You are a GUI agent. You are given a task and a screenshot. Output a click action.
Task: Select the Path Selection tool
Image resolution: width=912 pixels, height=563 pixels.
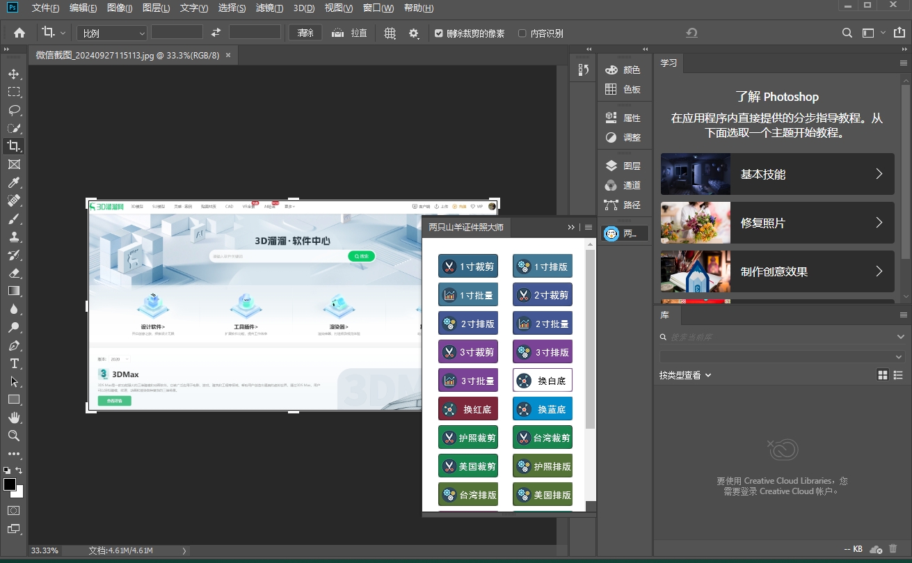coord(14,381)
